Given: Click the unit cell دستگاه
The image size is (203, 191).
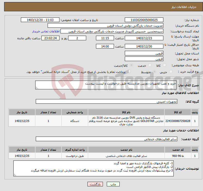Looking at the screenshot, I should tap(75, 121).
